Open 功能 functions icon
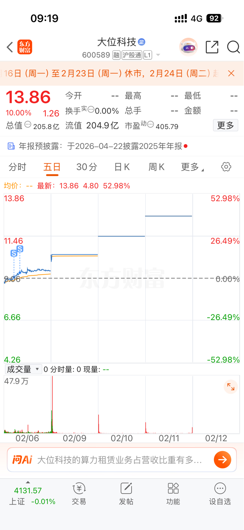This screenshot has width=244, height=530. tap(173, 494)
